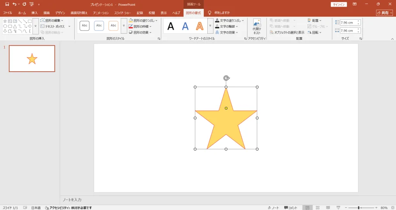Click the start-slideshow-from-beginning icon in title bar

[32, 4]
